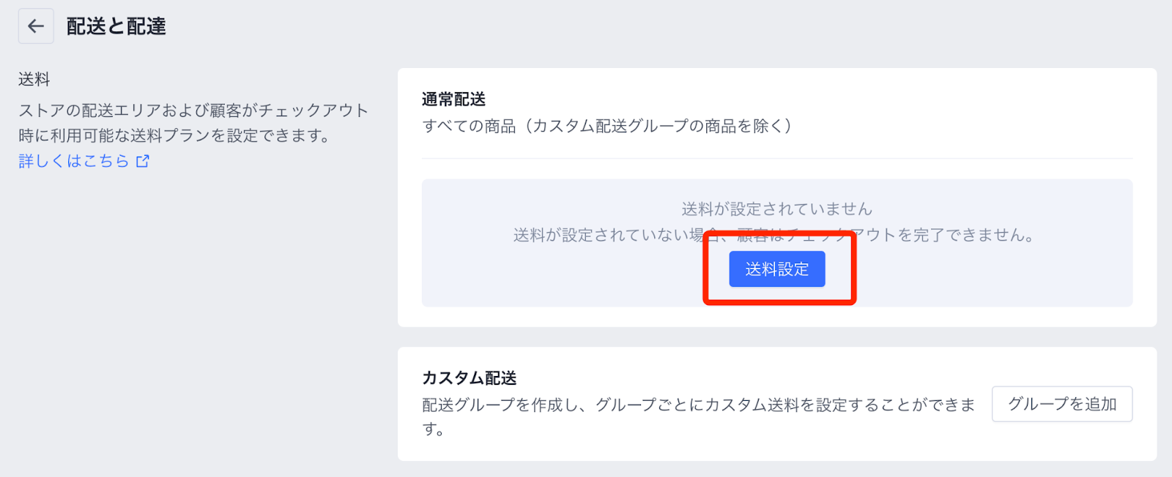
Task: Click the カスタム配送 card heading
Action: pos(470,378)
